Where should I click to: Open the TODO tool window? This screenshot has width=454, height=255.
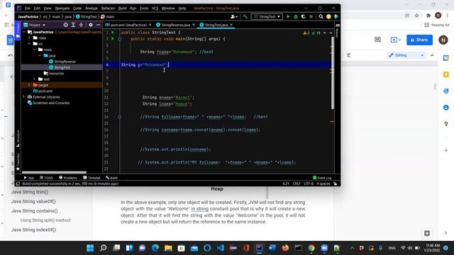click(x=46, y=178)
